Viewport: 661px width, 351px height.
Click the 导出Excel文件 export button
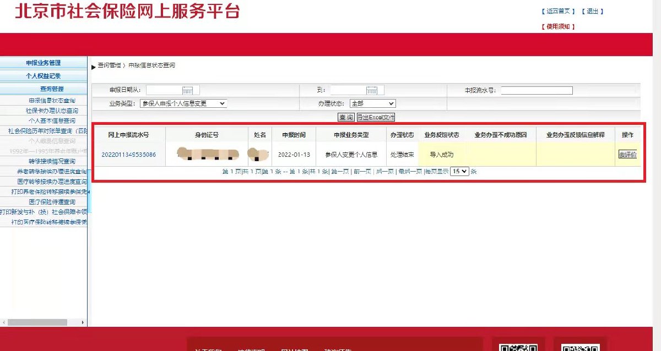point(375,117)
